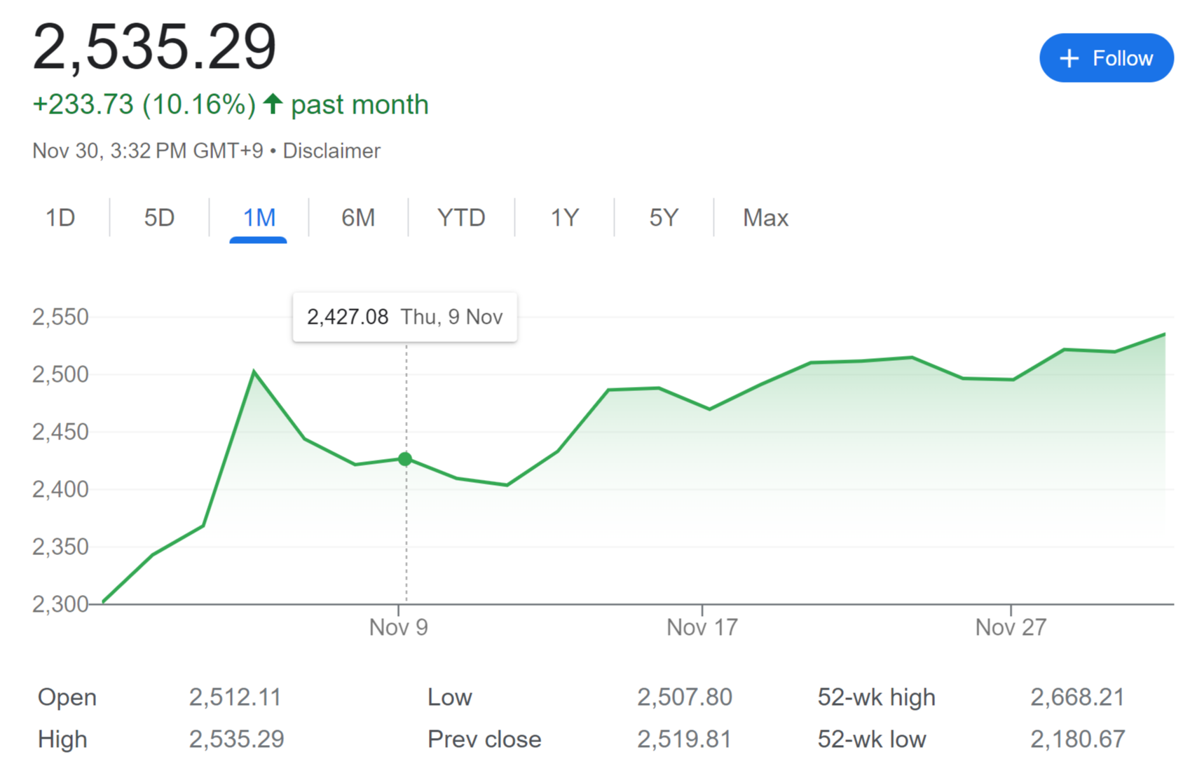Click the selected 1M range tab
Screen dimensions: 1190x766
point(259,218)
